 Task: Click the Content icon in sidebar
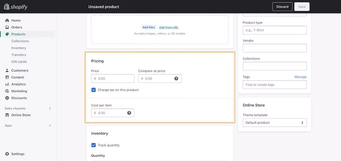(x=7, y=77)
